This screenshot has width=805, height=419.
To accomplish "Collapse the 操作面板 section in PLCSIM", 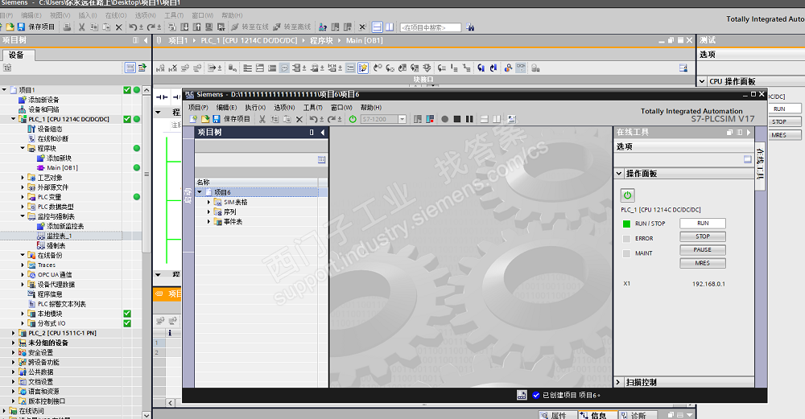I will coord(619,174).
